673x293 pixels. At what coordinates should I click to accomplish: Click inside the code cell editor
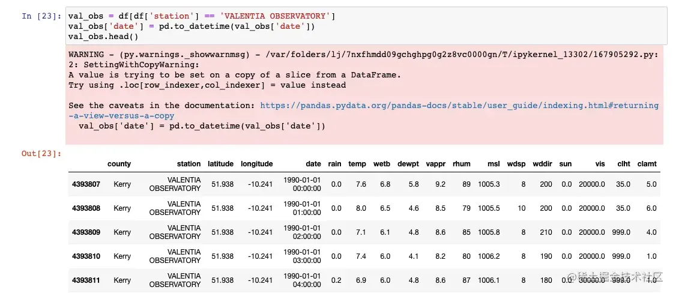click(360, 26)
